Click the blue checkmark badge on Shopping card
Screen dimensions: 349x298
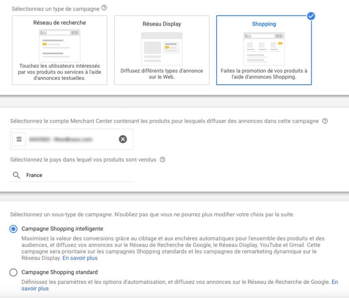point(311,16)
